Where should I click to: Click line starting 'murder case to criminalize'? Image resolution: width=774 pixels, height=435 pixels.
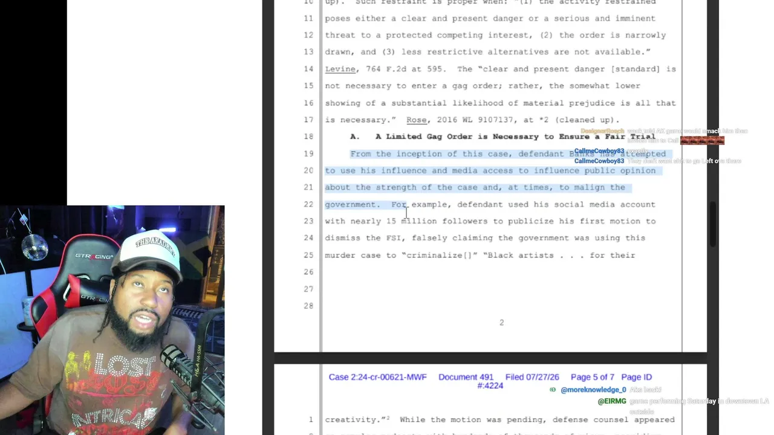coord(480,255)
